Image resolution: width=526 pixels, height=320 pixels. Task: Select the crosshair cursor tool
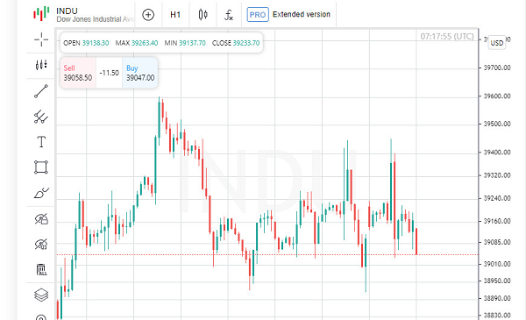click(41, 39)
